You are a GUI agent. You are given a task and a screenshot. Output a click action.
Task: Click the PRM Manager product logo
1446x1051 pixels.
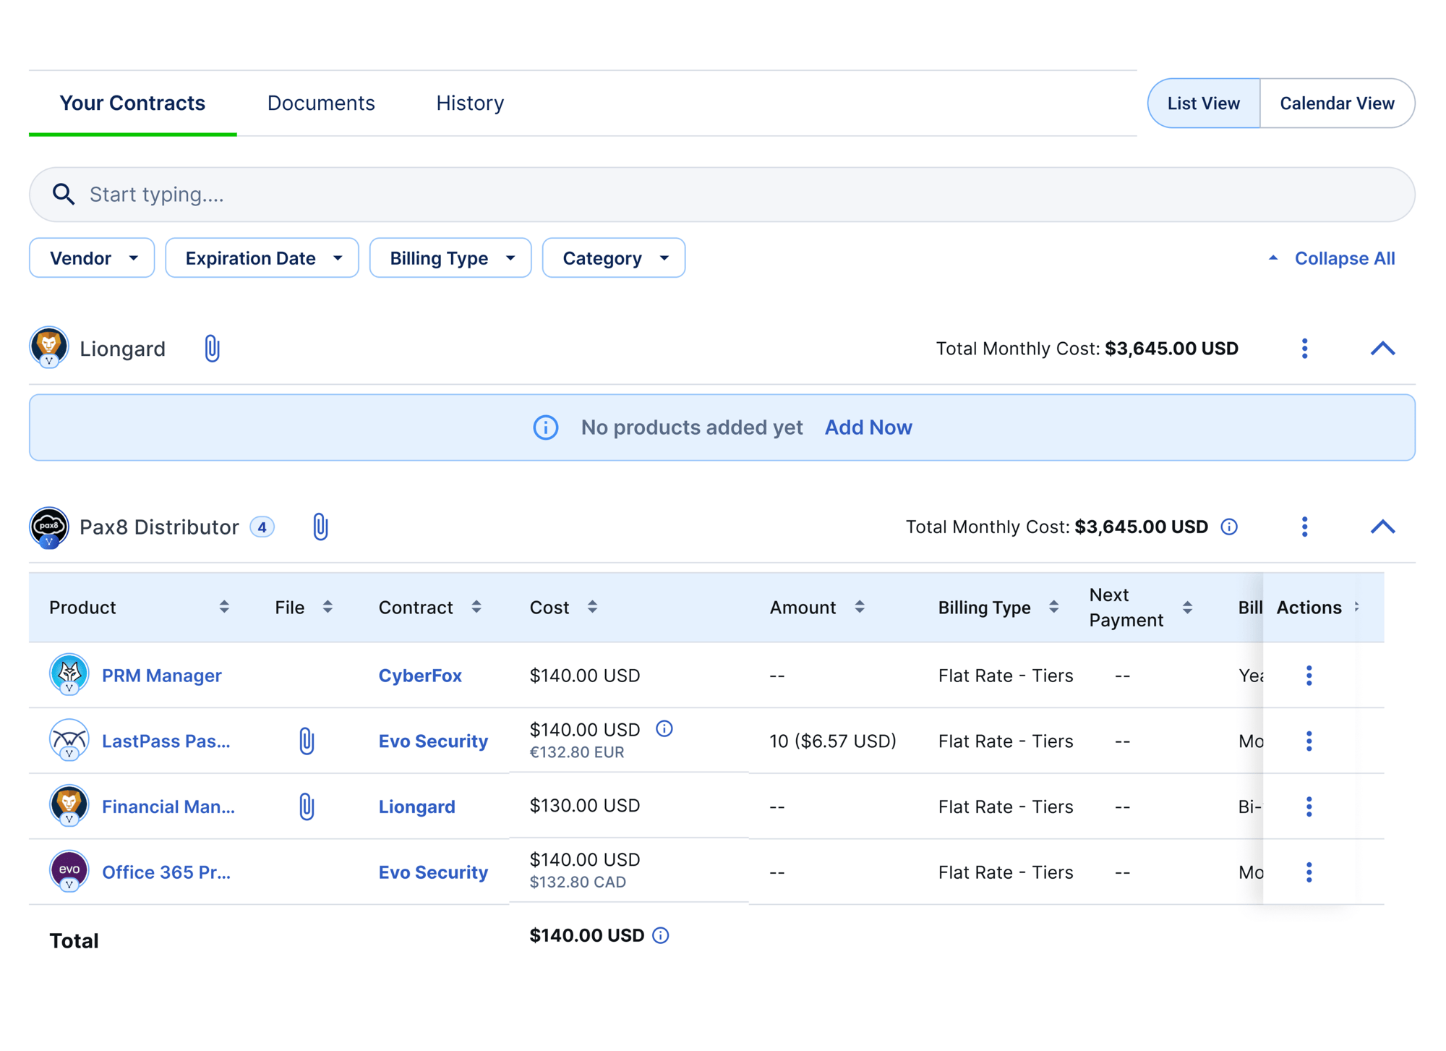pyautogui.click(x=69, y=674)
